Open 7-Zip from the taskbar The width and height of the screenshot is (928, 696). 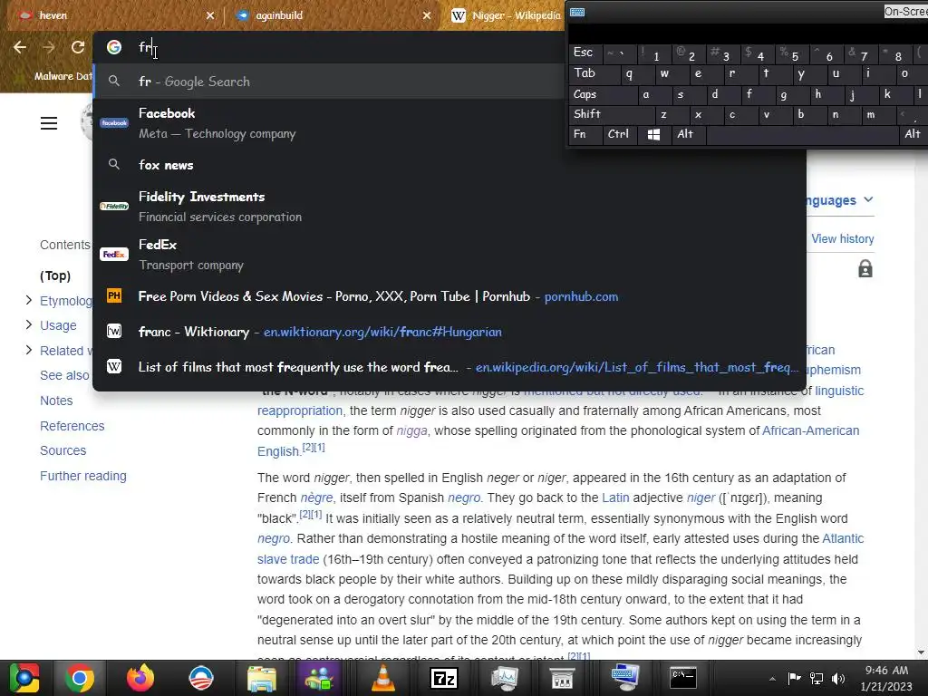(444, 678)
